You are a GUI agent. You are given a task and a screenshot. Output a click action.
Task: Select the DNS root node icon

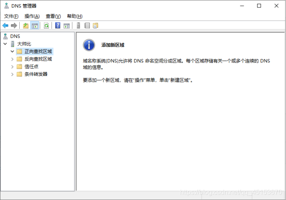tap(6, 36)
